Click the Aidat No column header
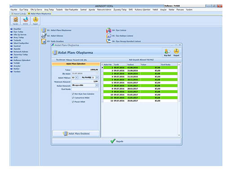 click(x=108, y=64)
